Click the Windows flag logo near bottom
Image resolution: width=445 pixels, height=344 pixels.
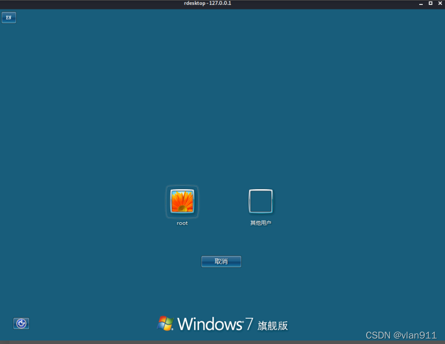tap(166, 324)
